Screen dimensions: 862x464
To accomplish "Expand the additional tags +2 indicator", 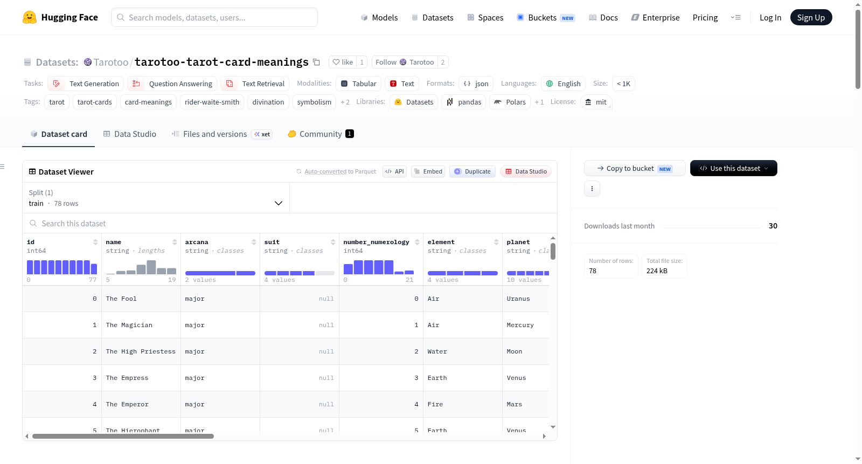I will click(345, 102).
